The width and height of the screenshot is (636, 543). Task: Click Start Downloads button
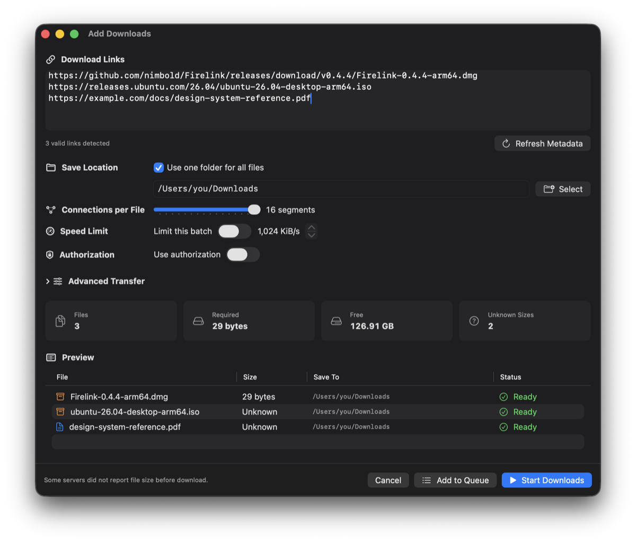(547, 480)
